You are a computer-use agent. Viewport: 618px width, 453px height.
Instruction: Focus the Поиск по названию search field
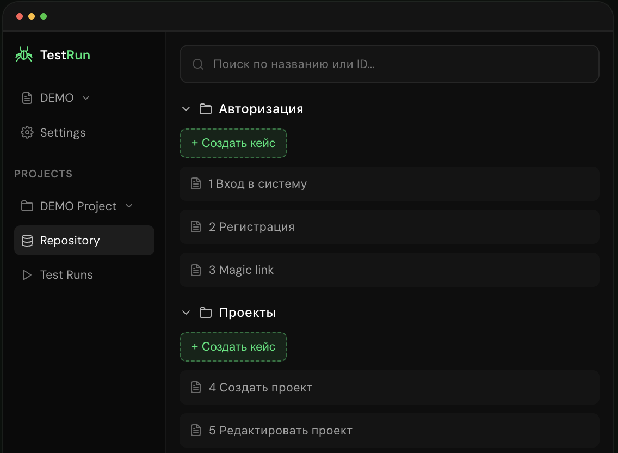tap(390, 64)
